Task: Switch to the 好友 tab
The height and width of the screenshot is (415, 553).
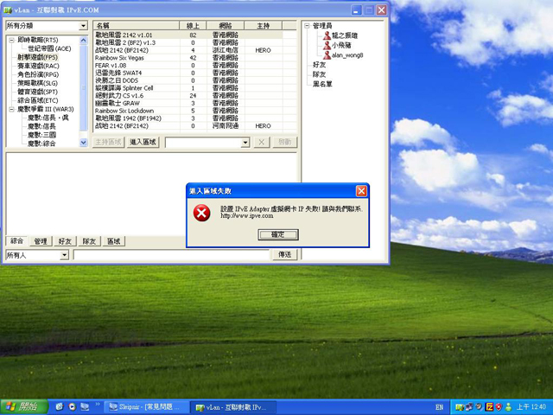Action: 65,241
